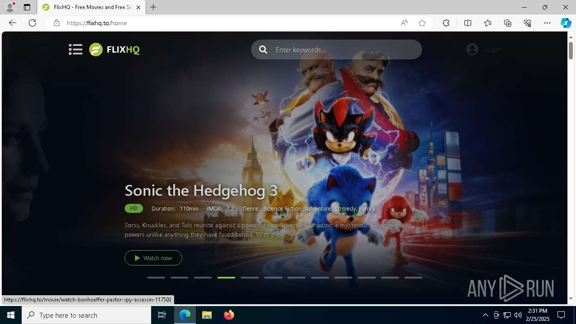Select the fifth carousel slide indicator
The image size is (576, 324).
[x=250, y=278]
